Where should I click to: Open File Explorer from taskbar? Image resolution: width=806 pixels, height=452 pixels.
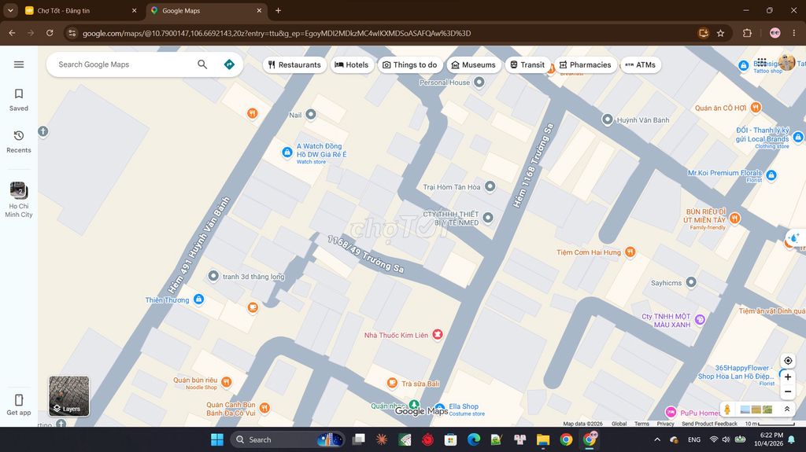click(x=543, y=439)
